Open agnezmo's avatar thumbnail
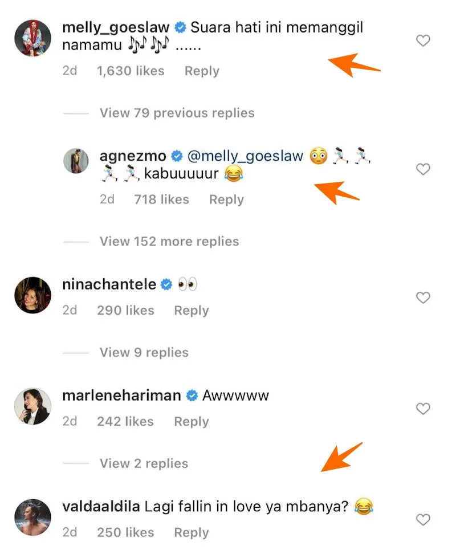The height and width of the screenshot is (554, 456). coord(76,161)
